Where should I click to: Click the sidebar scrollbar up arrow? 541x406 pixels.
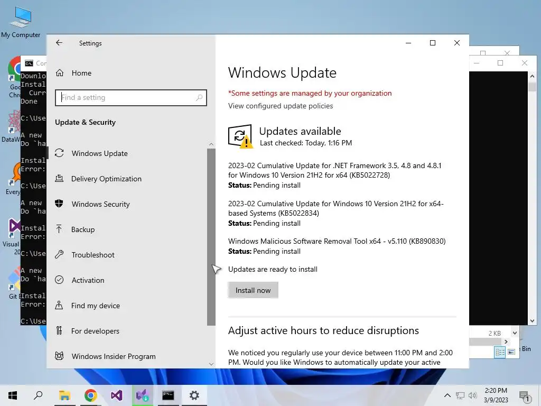tap(211, 144)
